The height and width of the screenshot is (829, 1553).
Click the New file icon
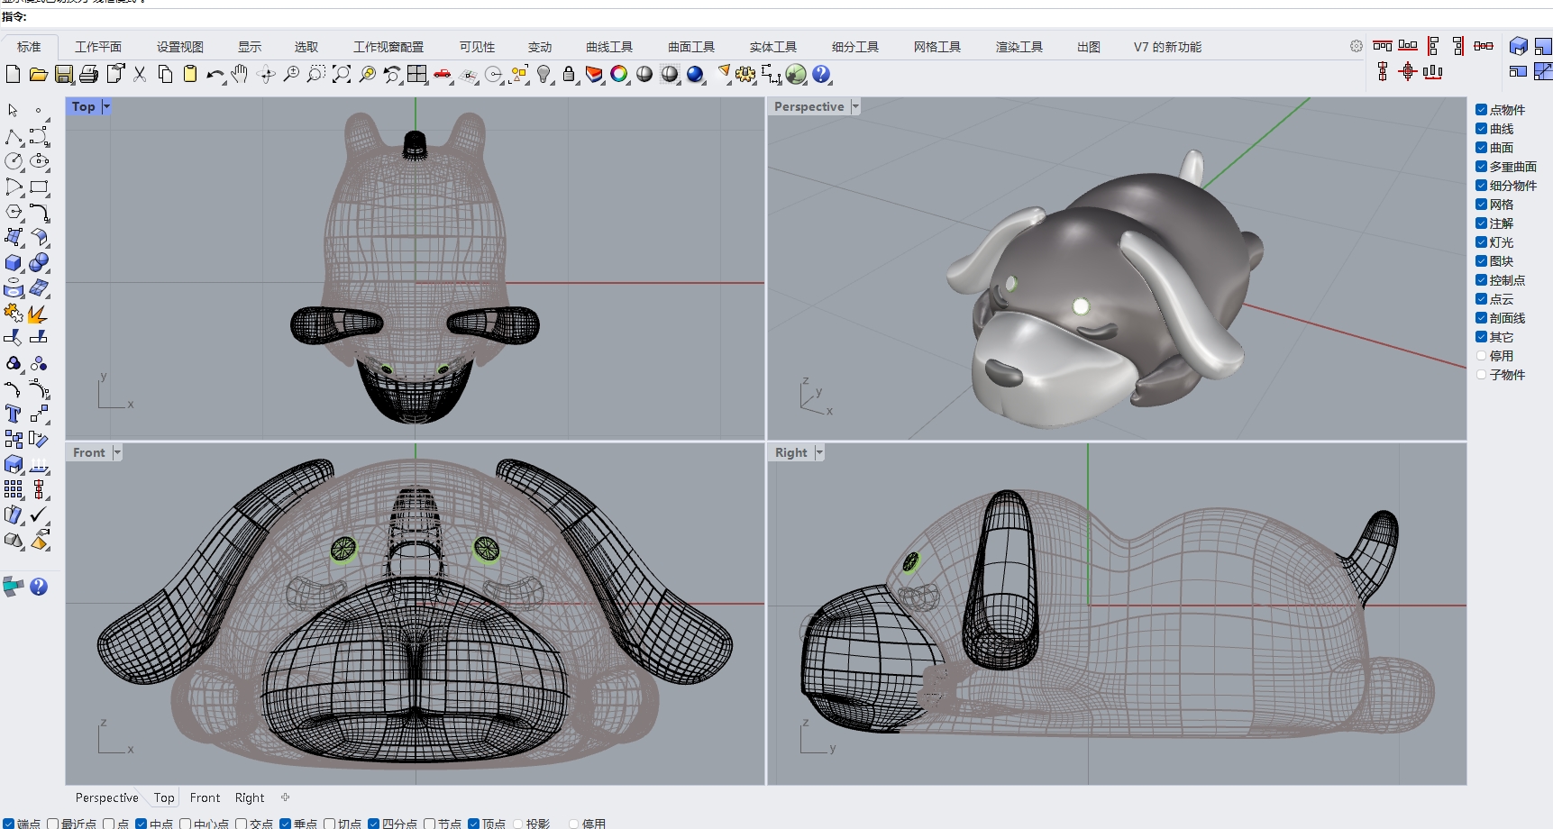pyautogui.click(x=13, y=74)
